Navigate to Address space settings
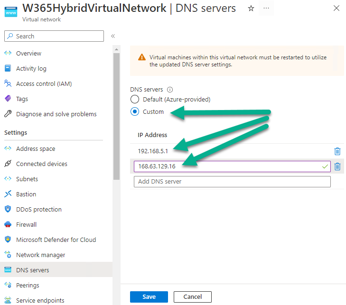Image resolution: width=346 pixels, height=305 pixels. pyautogui.click(x=36, y=149)
